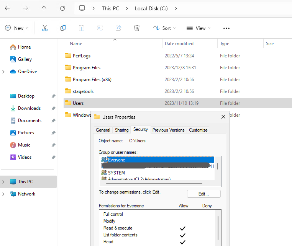Screen dimensions: 292x246
Task: Switch to the Sharing tab
Action: tap(121, 130)
